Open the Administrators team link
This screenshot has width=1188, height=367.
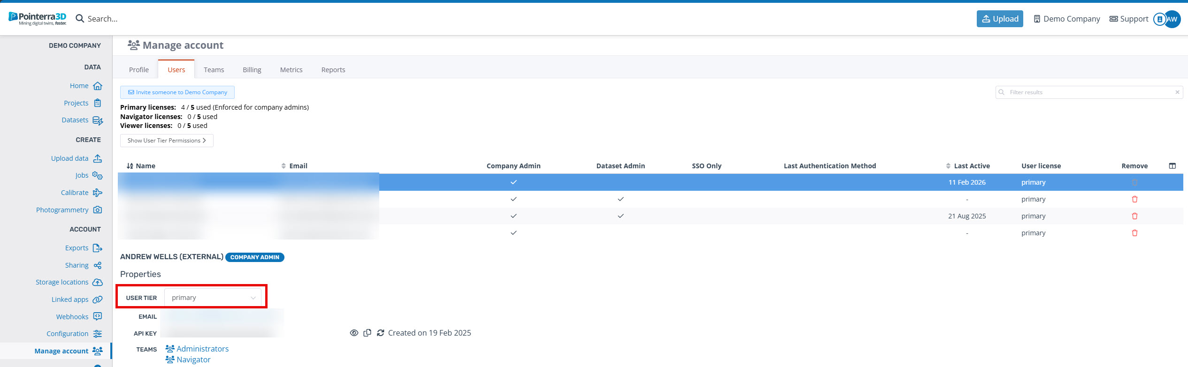202,349
